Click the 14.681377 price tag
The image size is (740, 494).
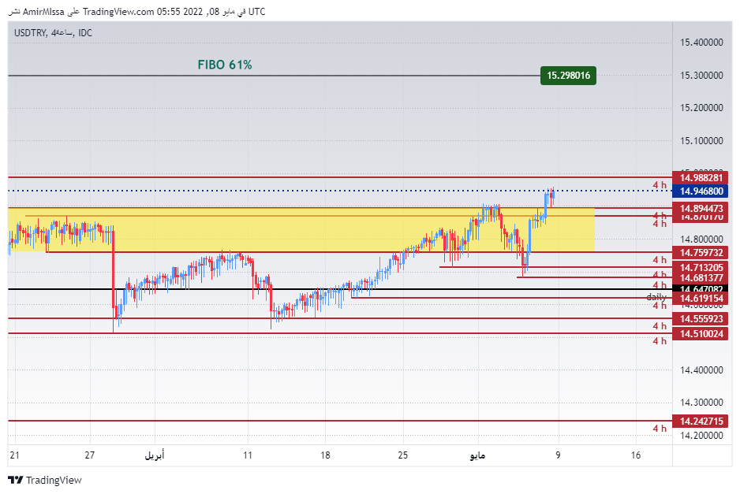coord(701,277)
